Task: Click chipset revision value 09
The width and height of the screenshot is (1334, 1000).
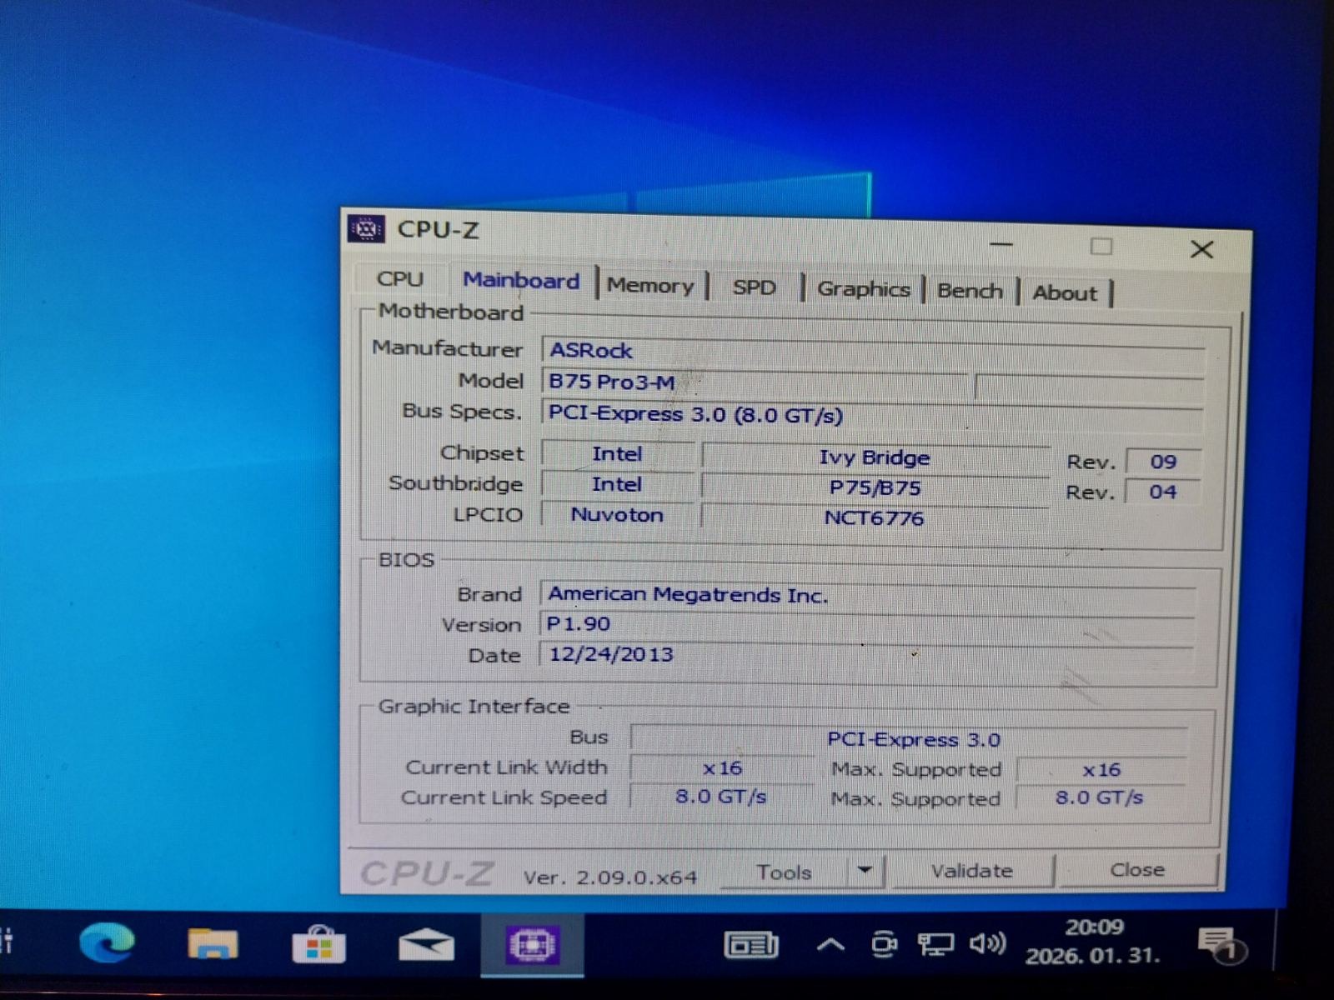Action: (x=1163, y=462)
